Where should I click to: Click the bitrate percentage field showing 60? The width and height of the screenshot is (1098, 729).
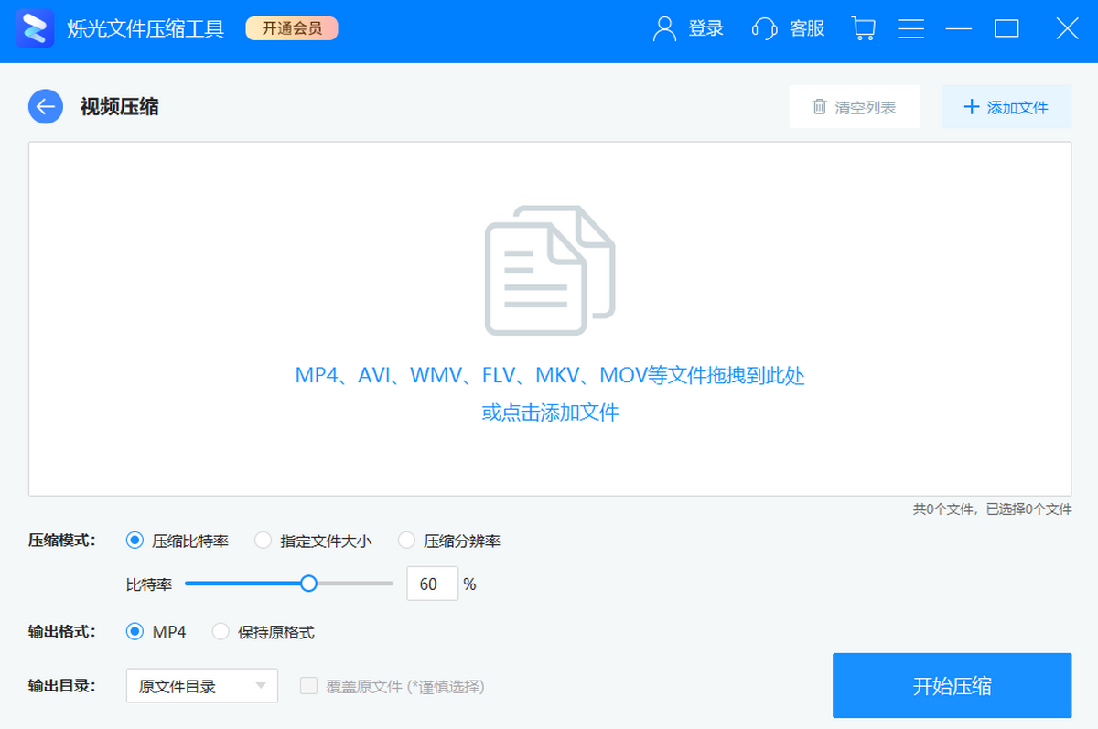[x=432, y=584]
